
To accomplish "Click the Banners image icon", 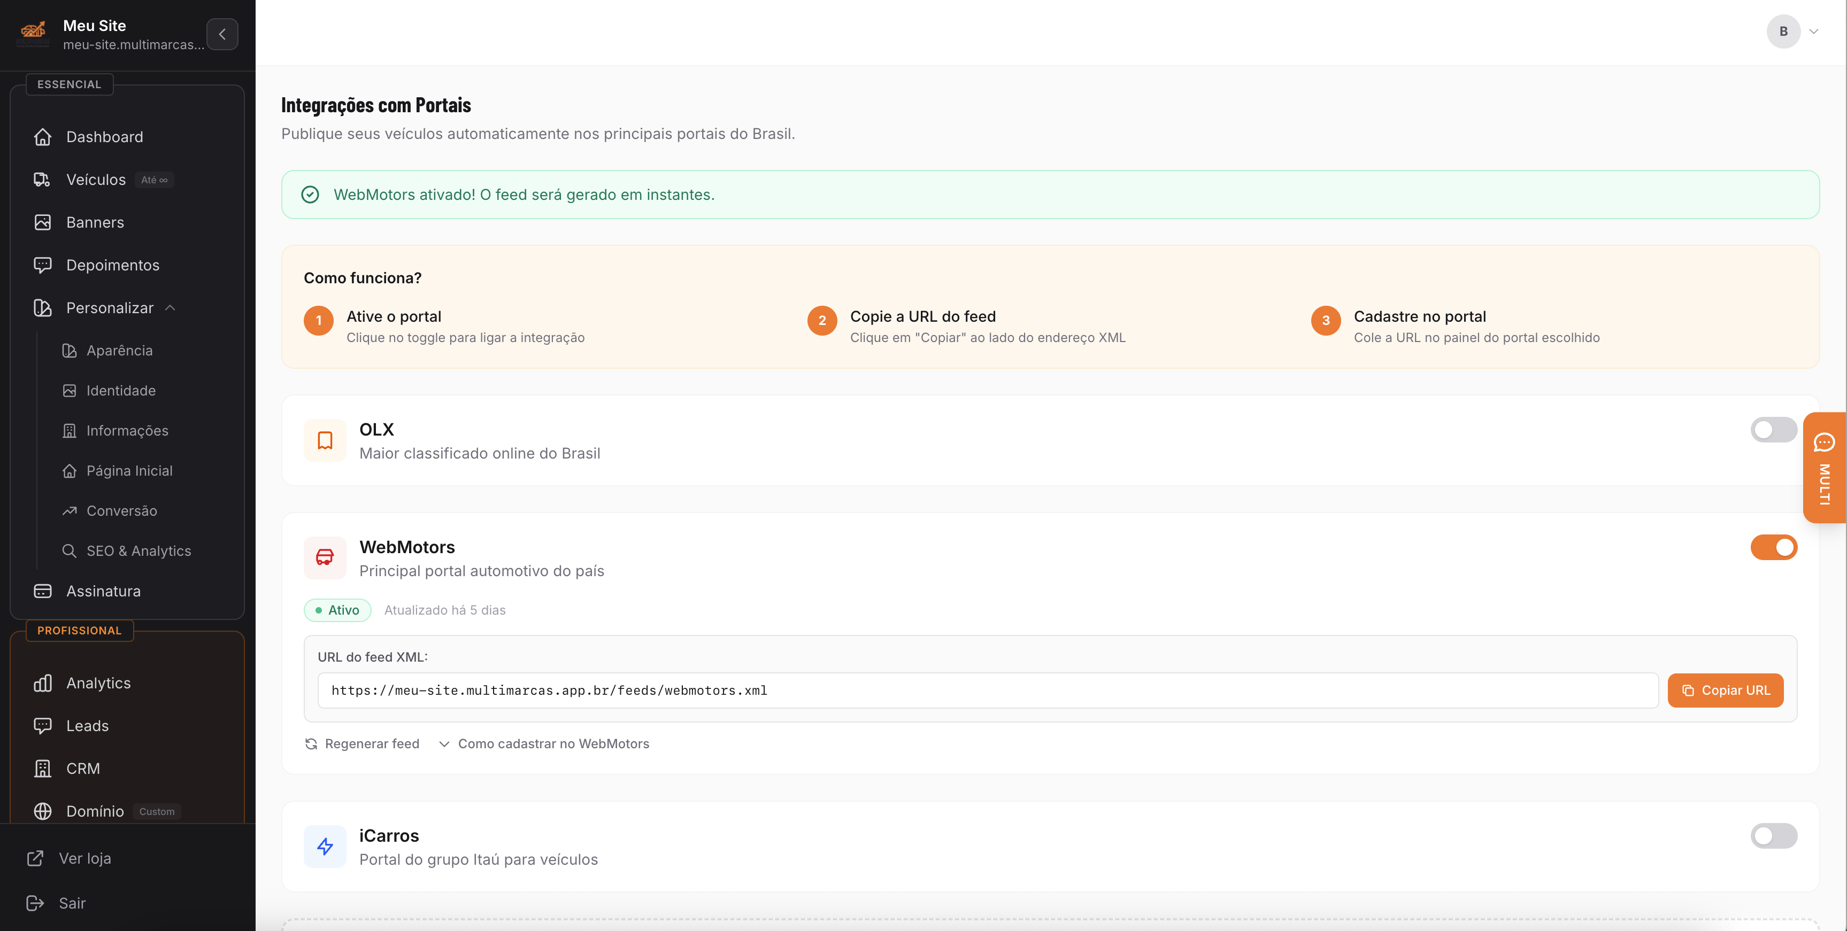I will pos(42,222).
